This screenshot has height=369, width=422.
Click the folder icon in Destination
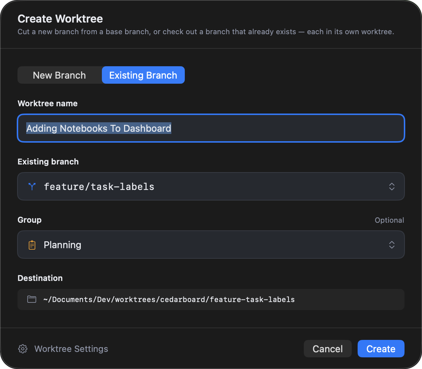(32, 299)
